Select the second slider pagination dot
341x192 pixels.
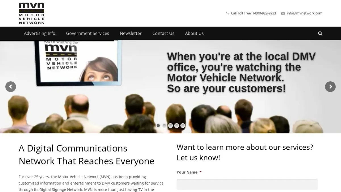pyautogui.click(x=164, y=125)
